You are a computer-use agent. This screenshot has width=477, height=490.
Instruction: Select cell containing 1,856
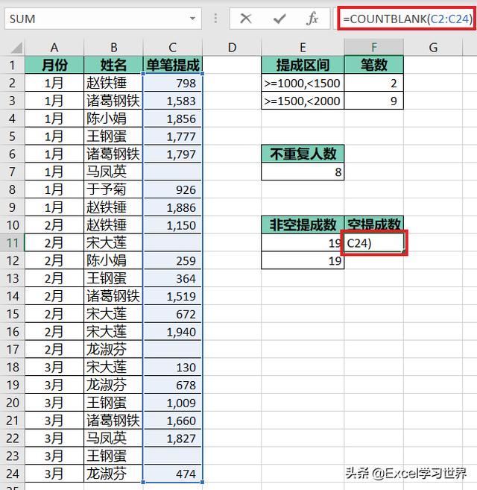173,119
